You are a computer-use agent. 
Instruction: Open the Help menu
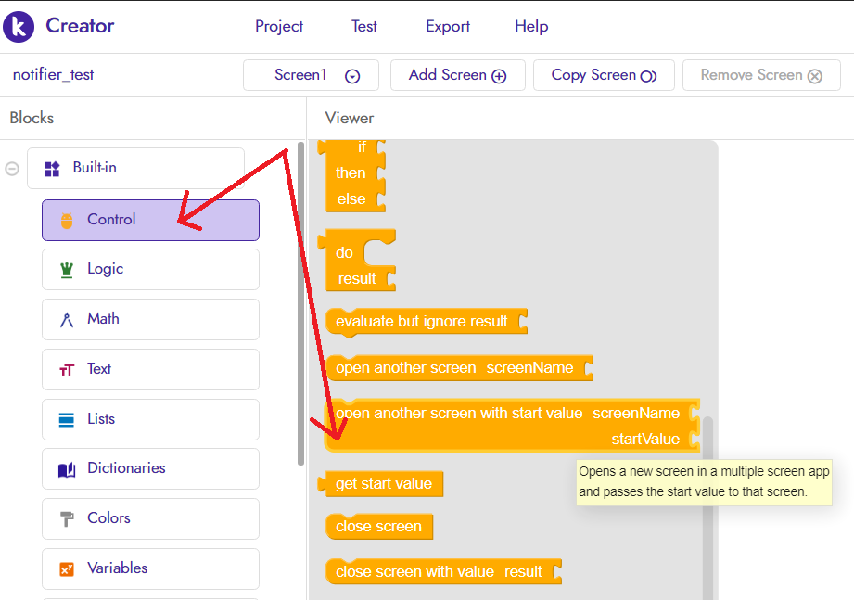pyautogui.click(x=531, y=26)
